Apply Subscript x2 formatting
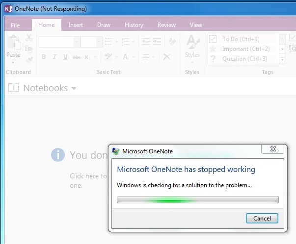 (x=87, y=57)
